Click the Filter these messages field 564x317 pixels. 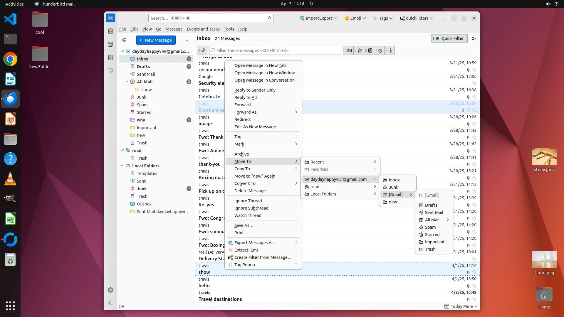tap(275, 50)
